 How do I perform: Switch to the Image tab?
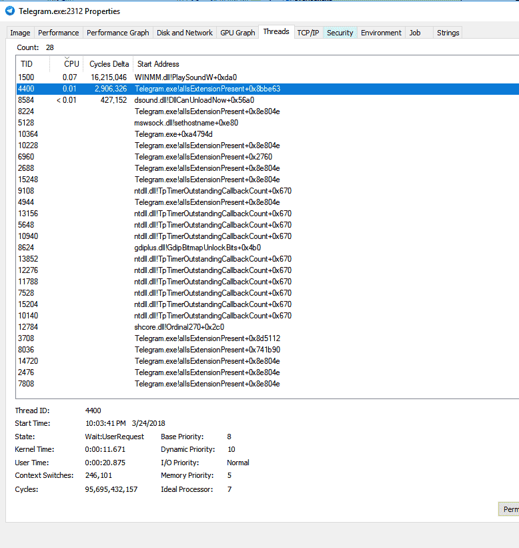tap(20, 33)
